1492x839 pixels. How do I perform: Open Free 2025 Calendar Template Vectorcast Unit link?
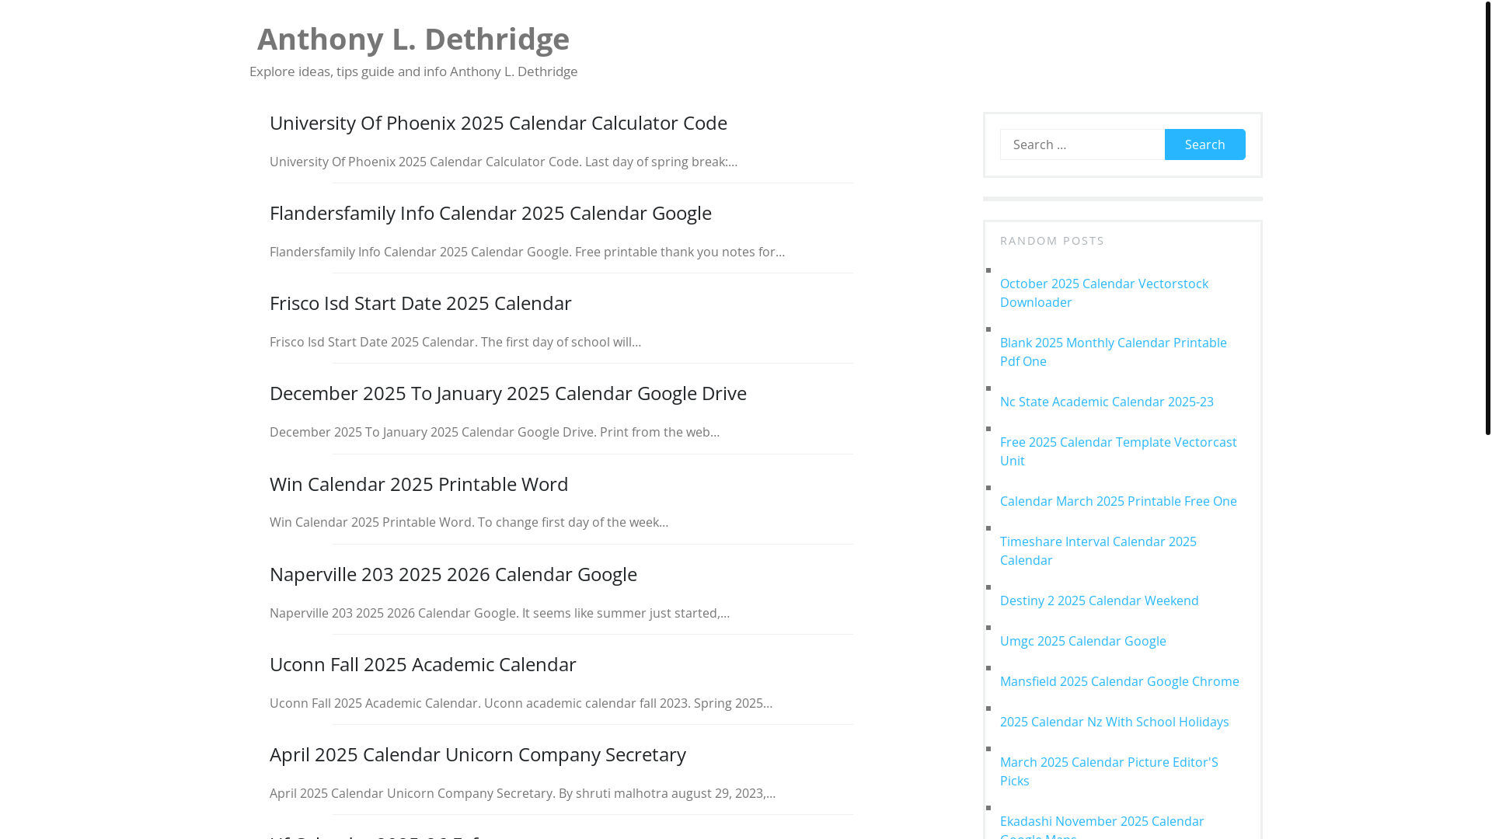[x=1117, y=451]
